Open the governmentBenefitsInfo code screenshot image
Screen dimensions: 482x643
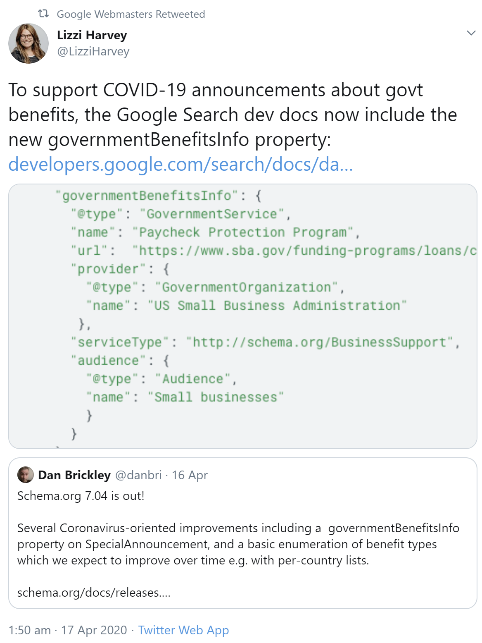[x=242, y=316]
